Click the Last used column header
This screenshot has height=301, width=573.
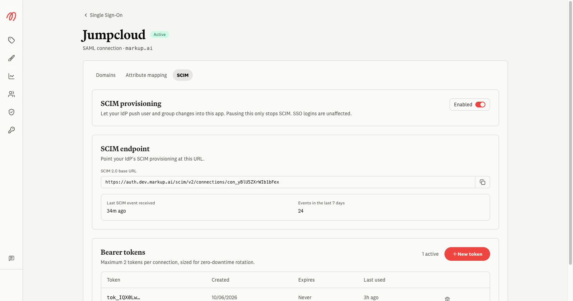(374, 280)
